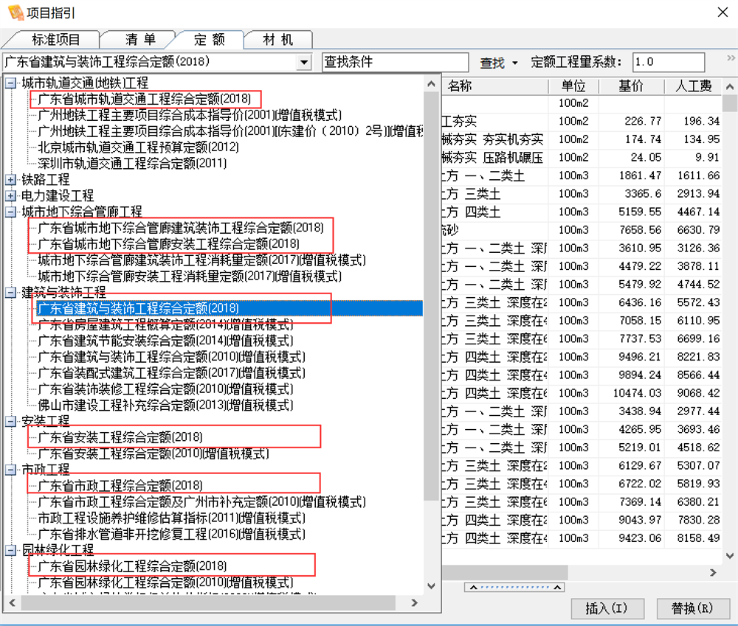Image resolution: width=738 pixels, height=626 pixels.
Task: Click the 替换(R) button
Action: pyautogui.click(x=693, y=608)
